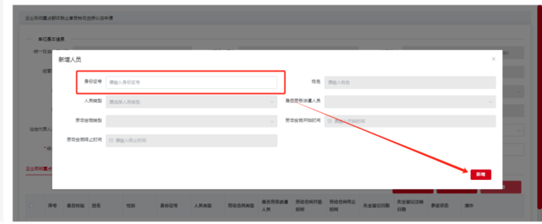Click the 操作 column header
Viewport: 542px width, 224px height.
(x=469, y=206)
